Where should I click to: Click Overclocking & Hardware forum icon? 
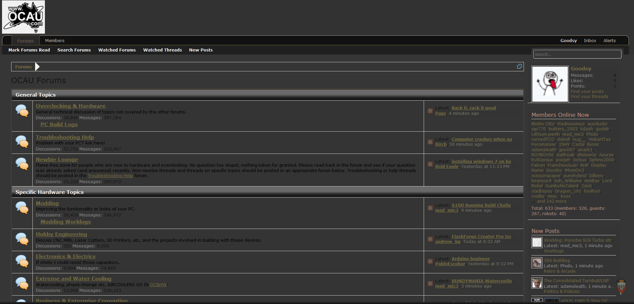(x=22, y=111)
